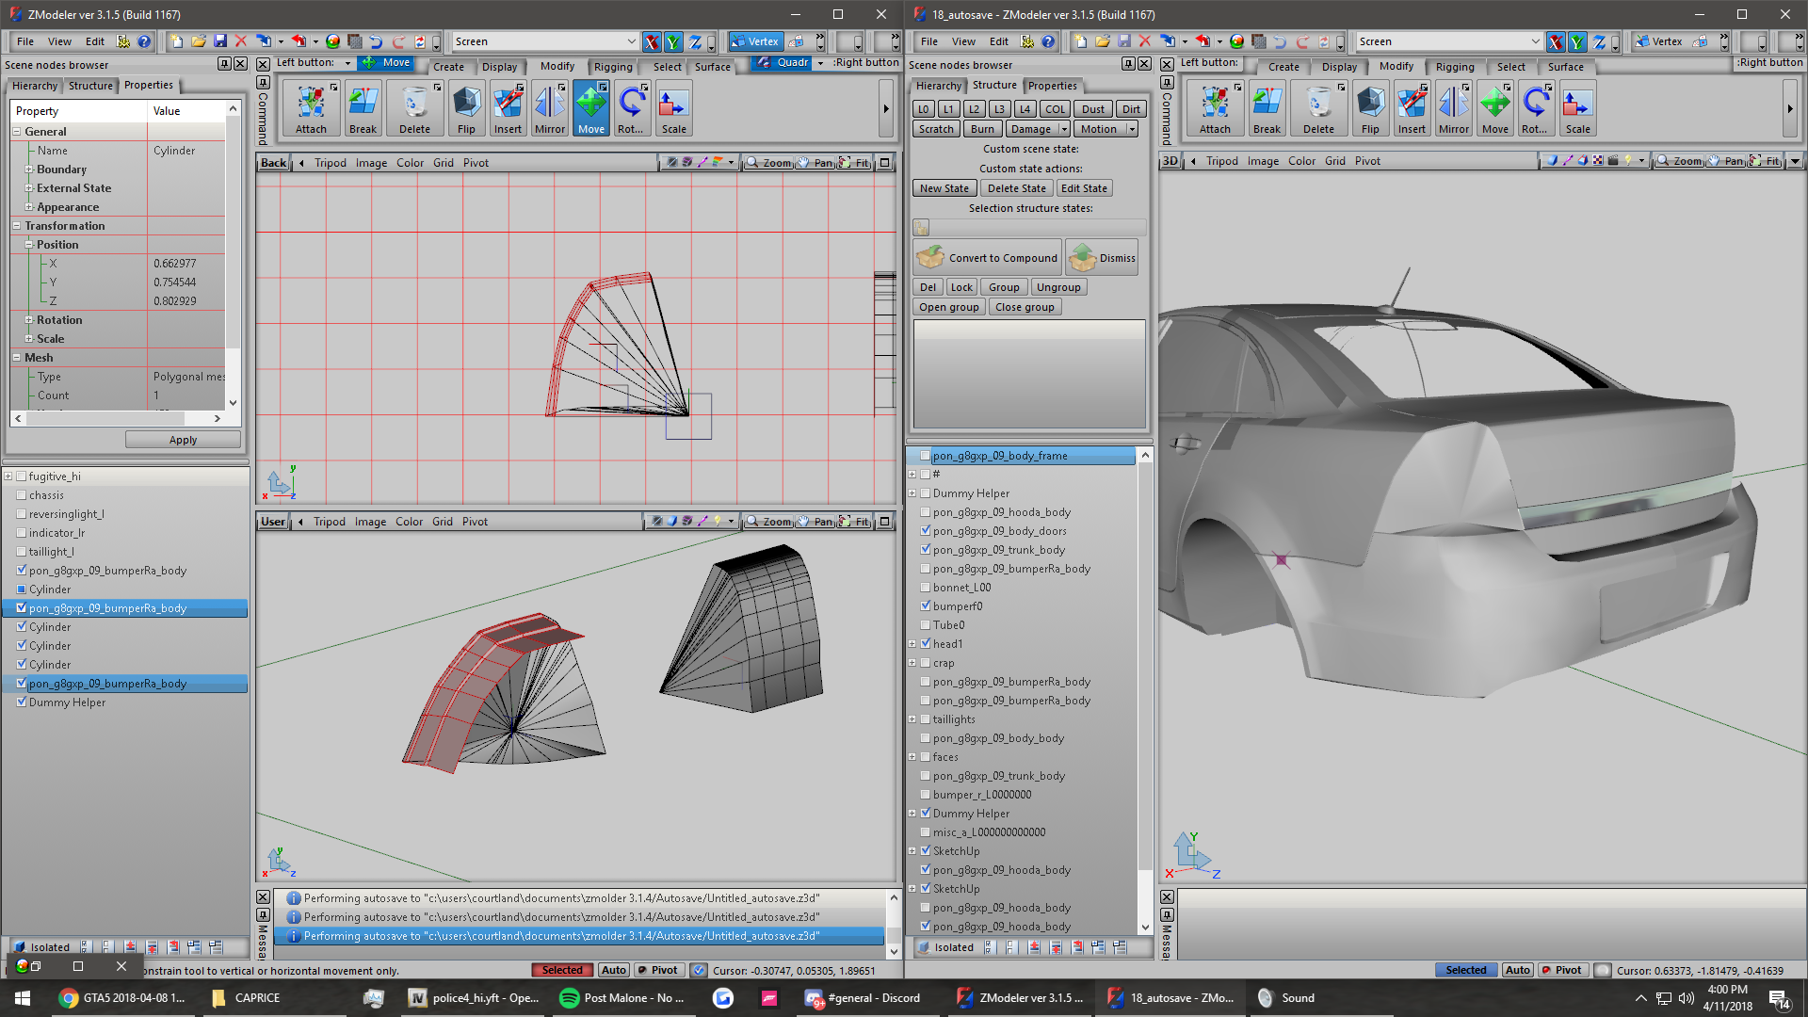Switch to Hierarchy tab in left window
1808x1017 pixels.
35,86
